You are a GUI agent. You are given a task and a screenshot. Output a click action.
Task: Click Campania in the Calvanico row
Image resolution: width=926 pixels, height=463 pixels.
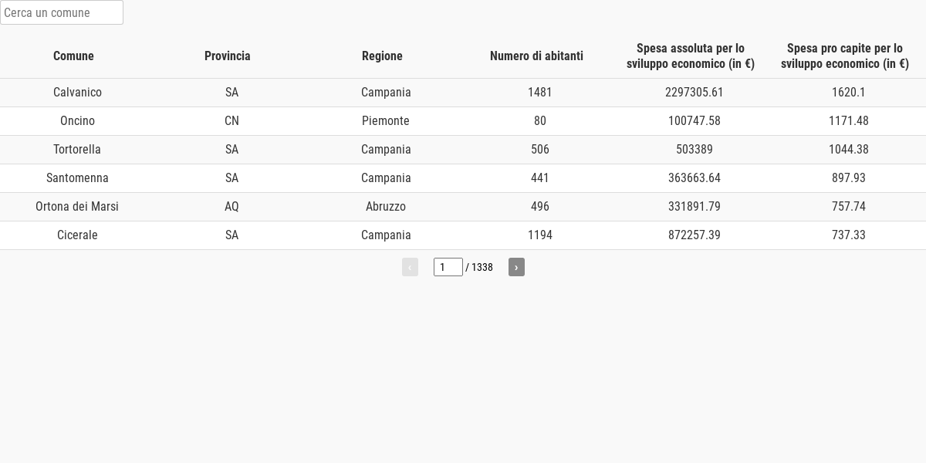386,93
